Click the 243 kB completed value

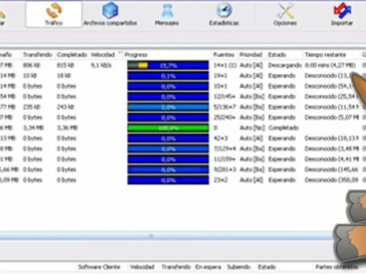(65, 107)
